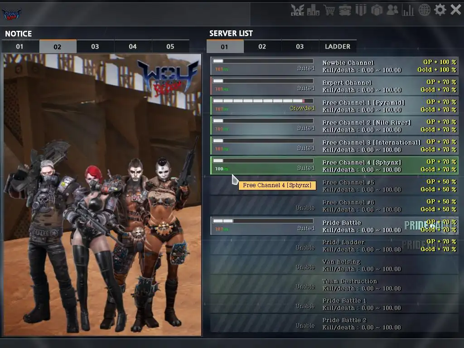464x348 pixels.
Task: Click 'Crowded' status label
Action: coord(302,108)
